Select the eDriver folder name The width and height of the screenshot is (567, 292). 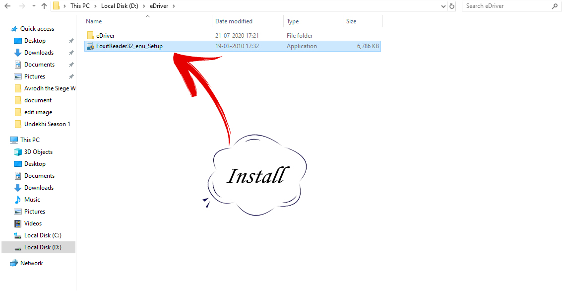coord(106,35)
